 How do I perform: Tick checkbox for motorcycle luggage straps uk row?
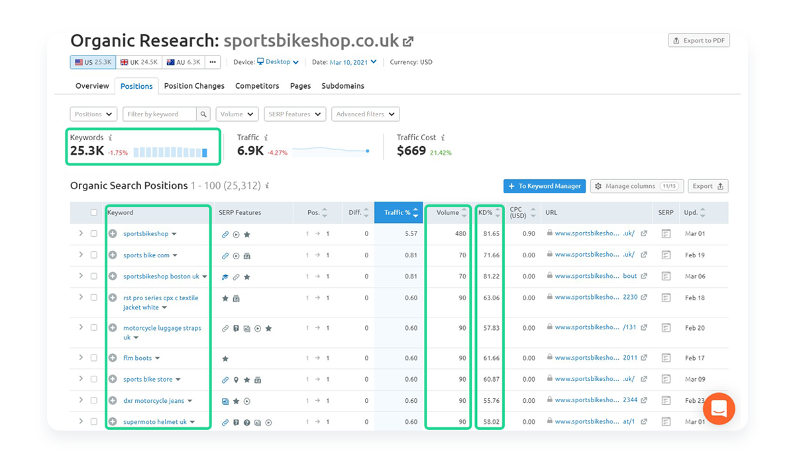click(94, 327)
